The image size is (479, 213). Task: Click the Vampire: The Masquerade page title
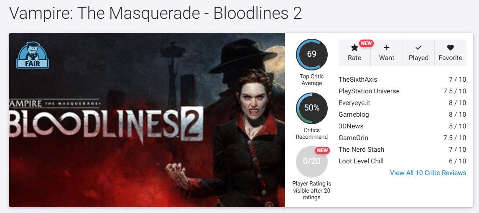155,13
